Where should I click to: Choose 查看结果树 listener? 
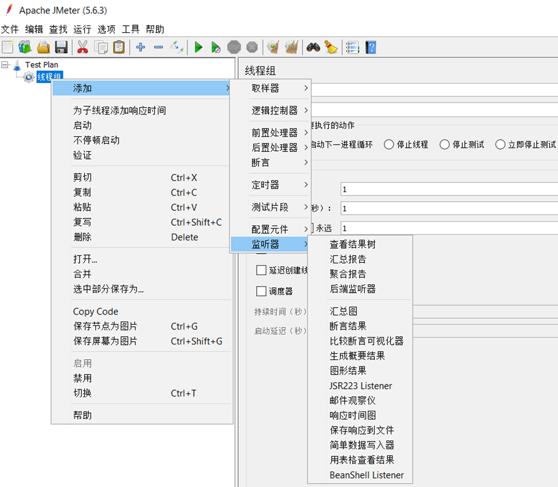(360, 244)
